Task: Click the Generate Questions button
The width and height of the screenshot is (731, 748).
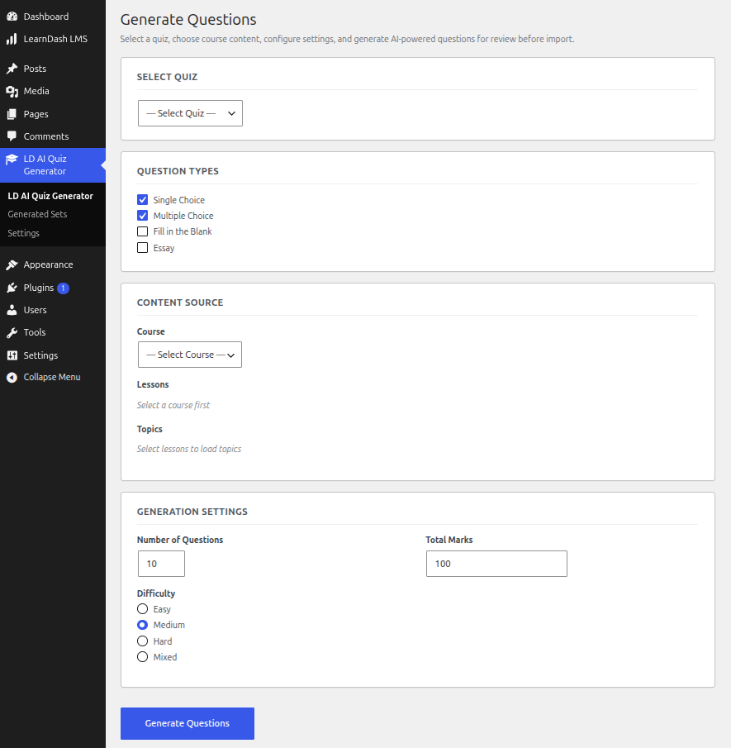Action: point(187,723)
